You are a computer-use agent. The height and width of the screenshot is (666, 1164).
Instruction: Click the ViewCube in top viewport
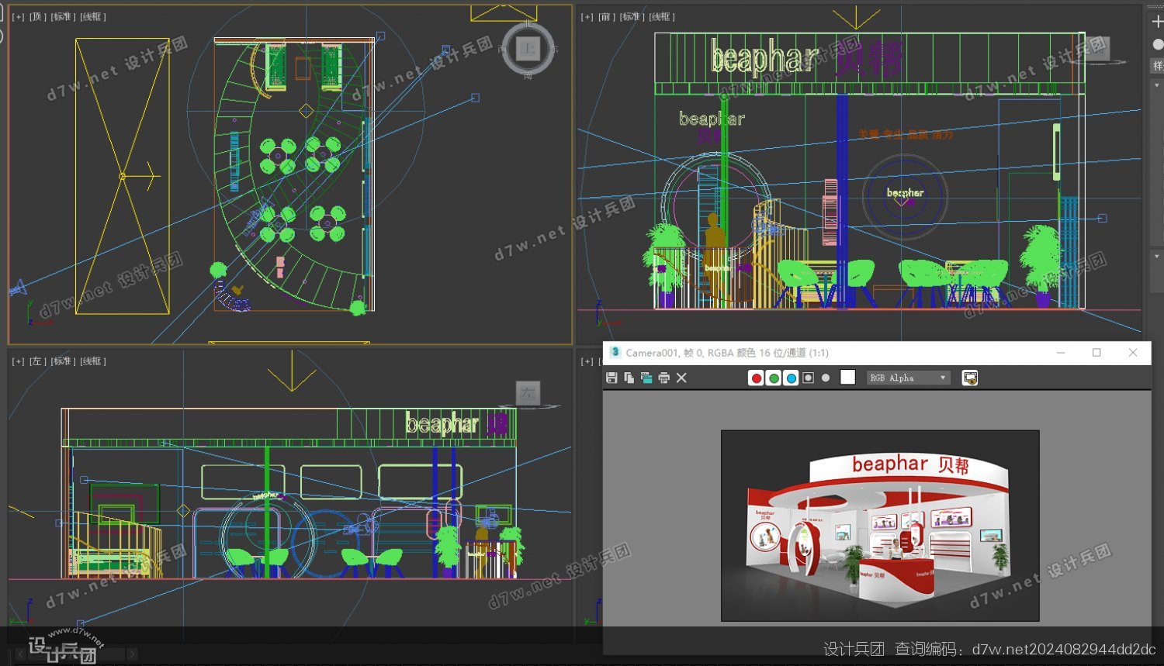pos(528,49)
